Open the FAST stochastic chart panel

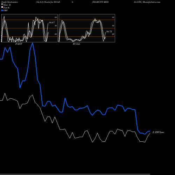[29, 28]
